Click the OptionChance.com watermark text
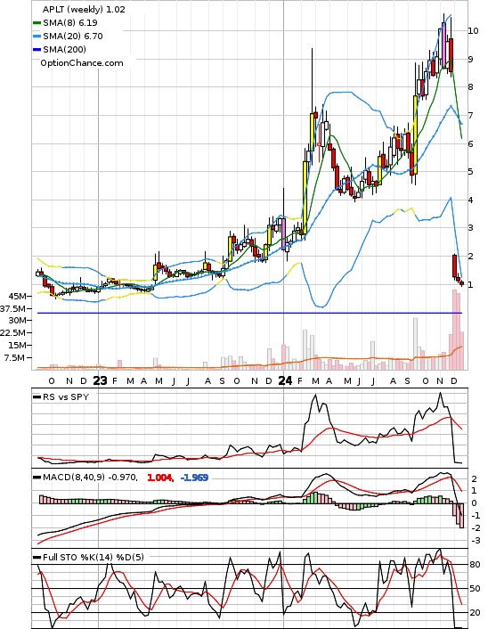Image resolution: width=504 pixels, height=629 pixels. point(82,63)
